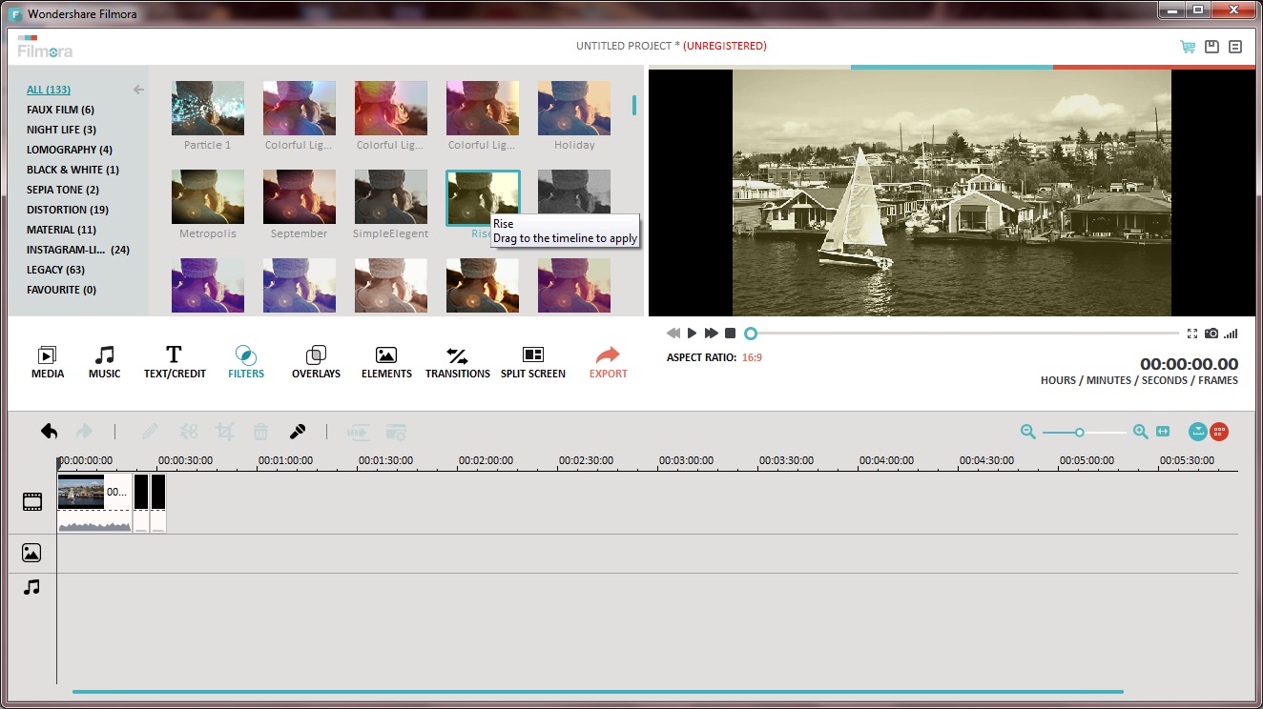Undo the last action
Viewport: 1263px width, 709px height.
(x=49, y=431)
